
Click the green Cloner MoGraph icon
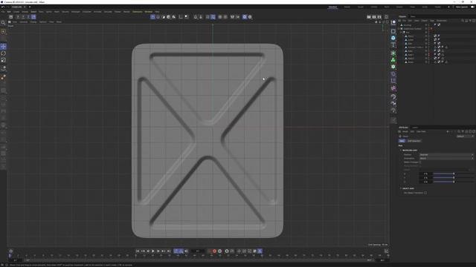pos(393,53)
